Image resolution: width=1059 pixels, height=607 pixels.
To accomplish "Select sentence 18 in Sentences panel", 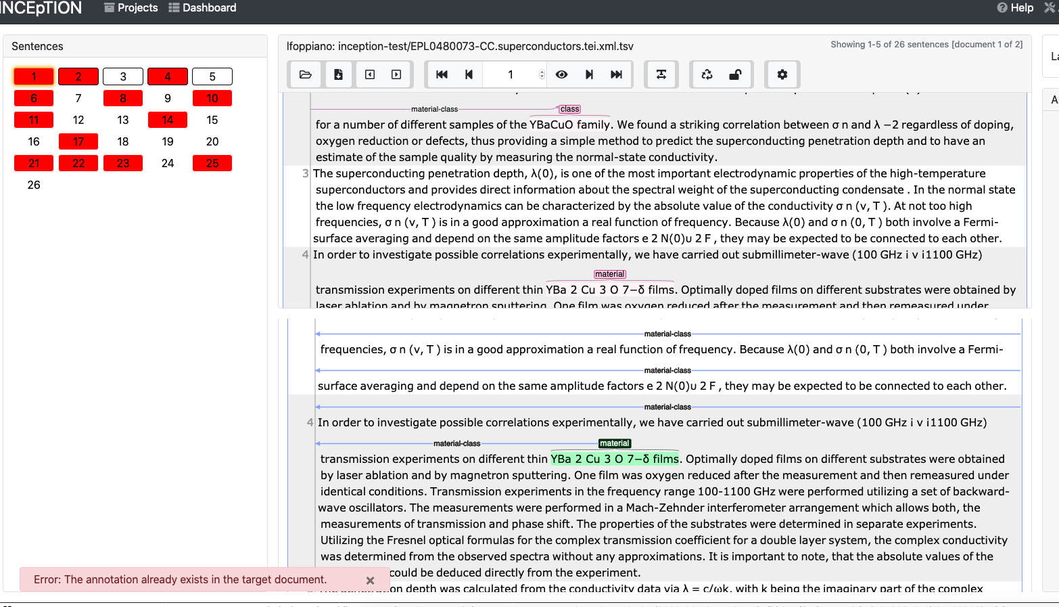I will tap(123, 141).
